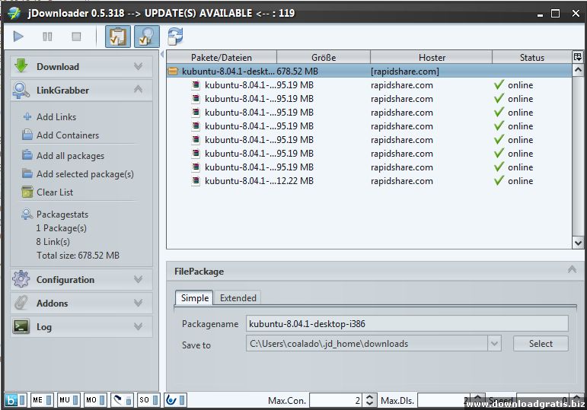
Task: Sort by the Pakete/Dateien column header
Action: click(222, 57)
